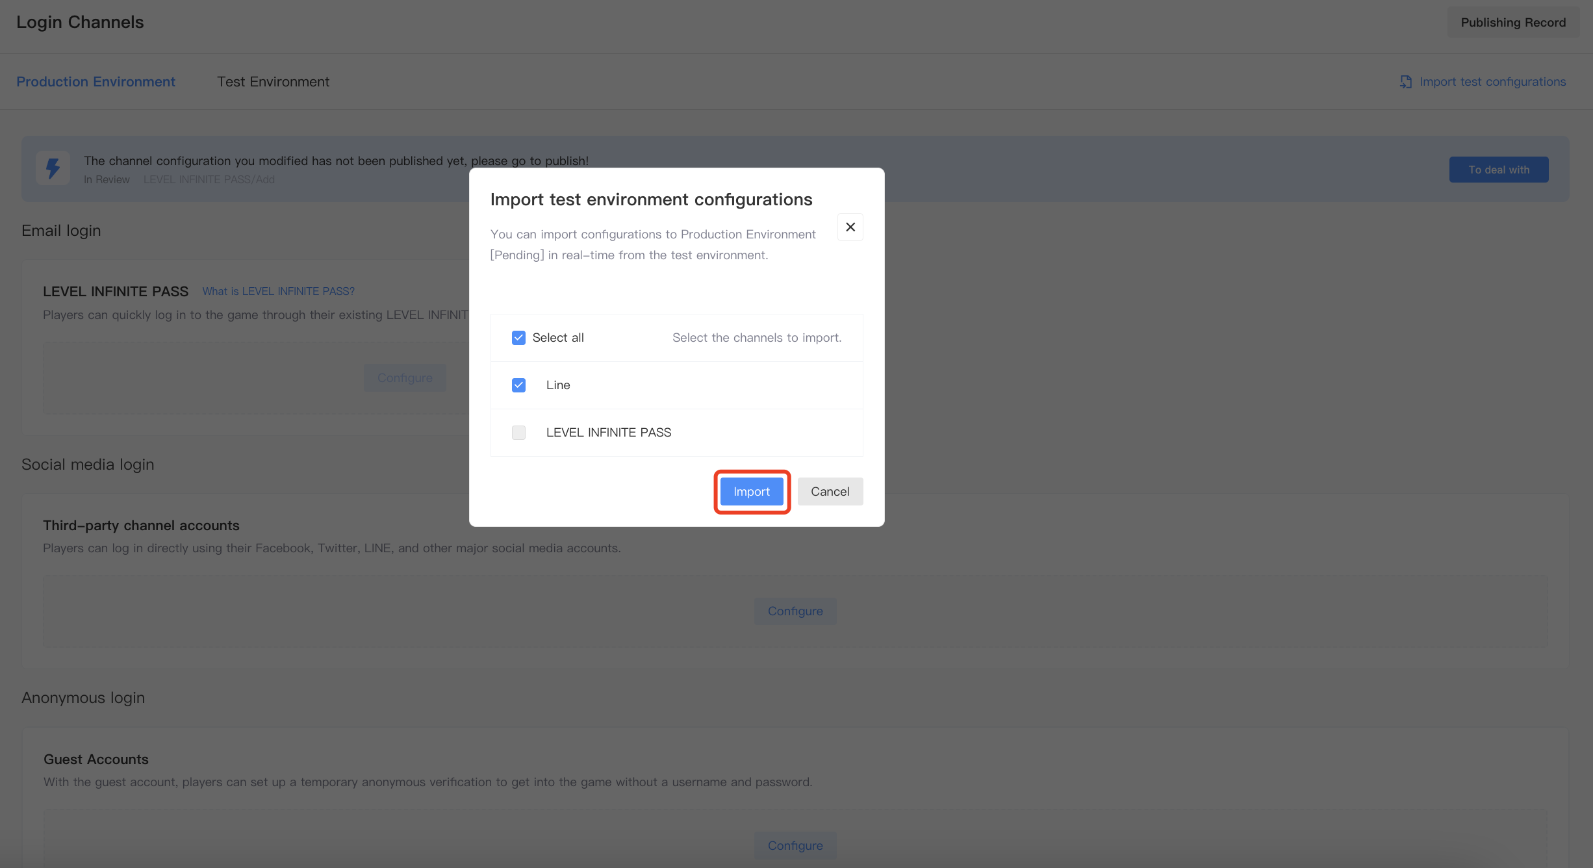Viewport: 1593px width, 868px height.
Task: Click the In Review status label
Action: [x=107, y=179]
